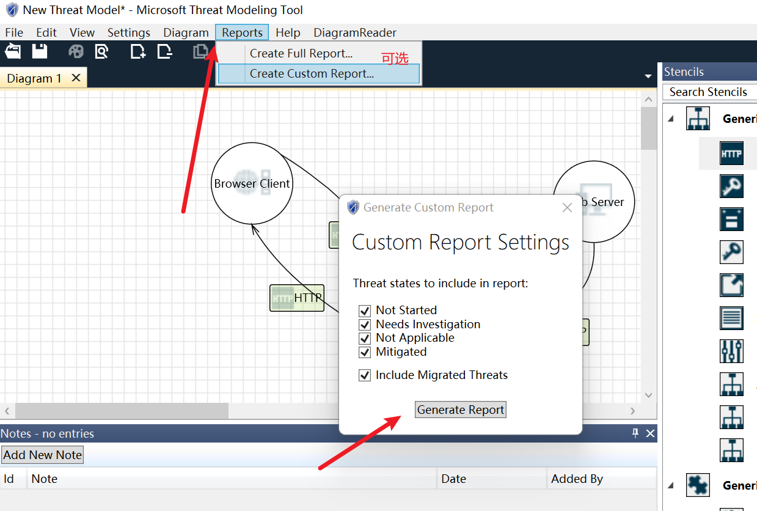Click the horizontal canvas scrollbar thumb

122,411
